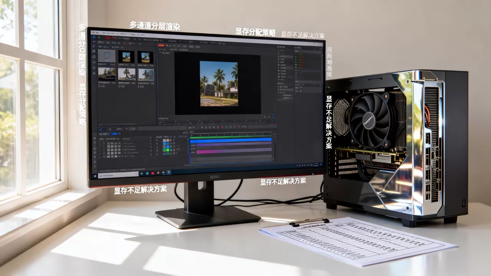Click the palm tree image in the preview viewer

tap(219, 83)
